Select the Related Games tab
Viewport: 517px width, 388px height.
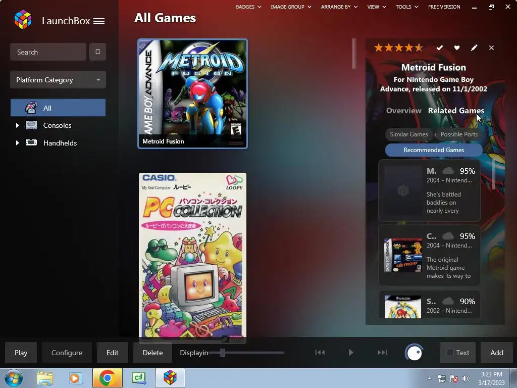tap(456, 111)
